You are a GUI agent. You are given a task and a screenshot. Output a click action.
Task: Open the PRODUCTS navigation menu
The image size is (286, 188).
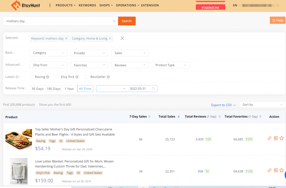click(x=66, y=5)
